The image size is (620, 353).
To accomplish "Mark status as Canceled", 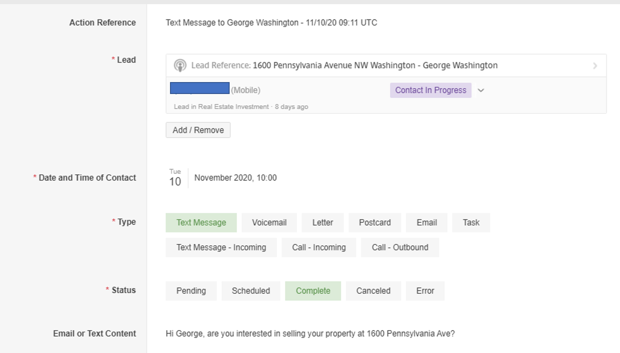I will [x=373, y=291].
